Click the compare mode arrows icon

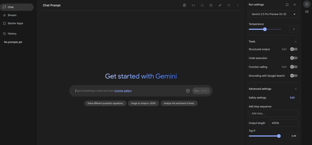[220, 5]
